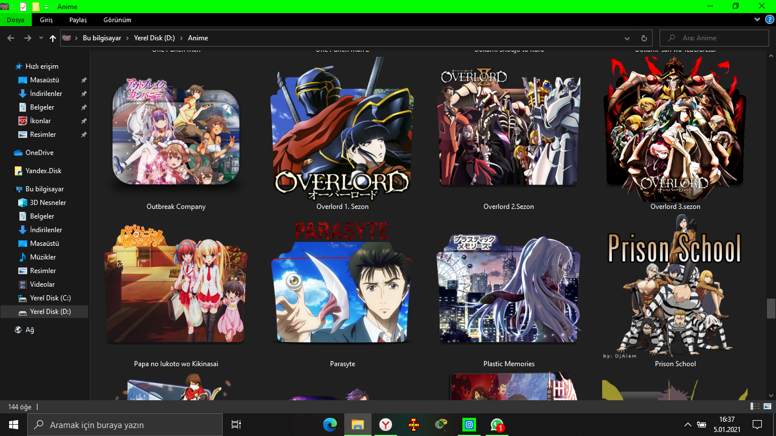Image resolution: width=776 pixels, height=436 pixels.
Task: Click the Anime breadcrumb in the address bar
Action: click(198, 38)
